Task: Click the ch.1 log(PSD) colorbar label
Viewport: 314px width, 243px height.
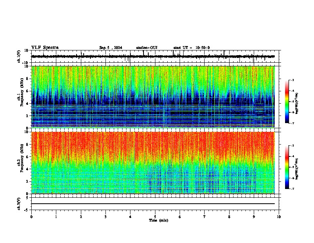Action: pyautogui.click(x=297, y=103)
